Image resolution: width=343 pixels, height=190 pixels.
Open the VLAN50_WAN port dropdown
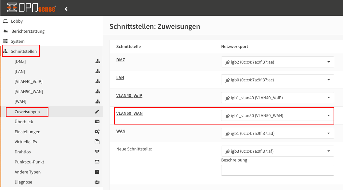277,115
